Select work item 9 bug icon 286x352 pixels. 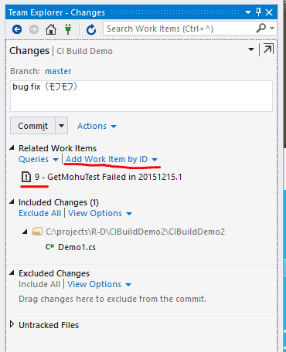click(x=26, y=177)
